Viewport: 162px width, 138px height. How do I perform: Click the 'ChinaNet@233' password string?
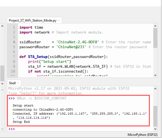71,47
